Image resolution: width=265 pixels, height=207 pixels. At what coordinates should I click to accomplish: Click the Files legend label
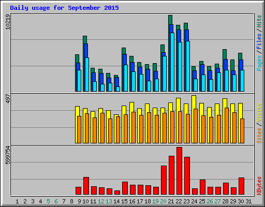[259, 41]
